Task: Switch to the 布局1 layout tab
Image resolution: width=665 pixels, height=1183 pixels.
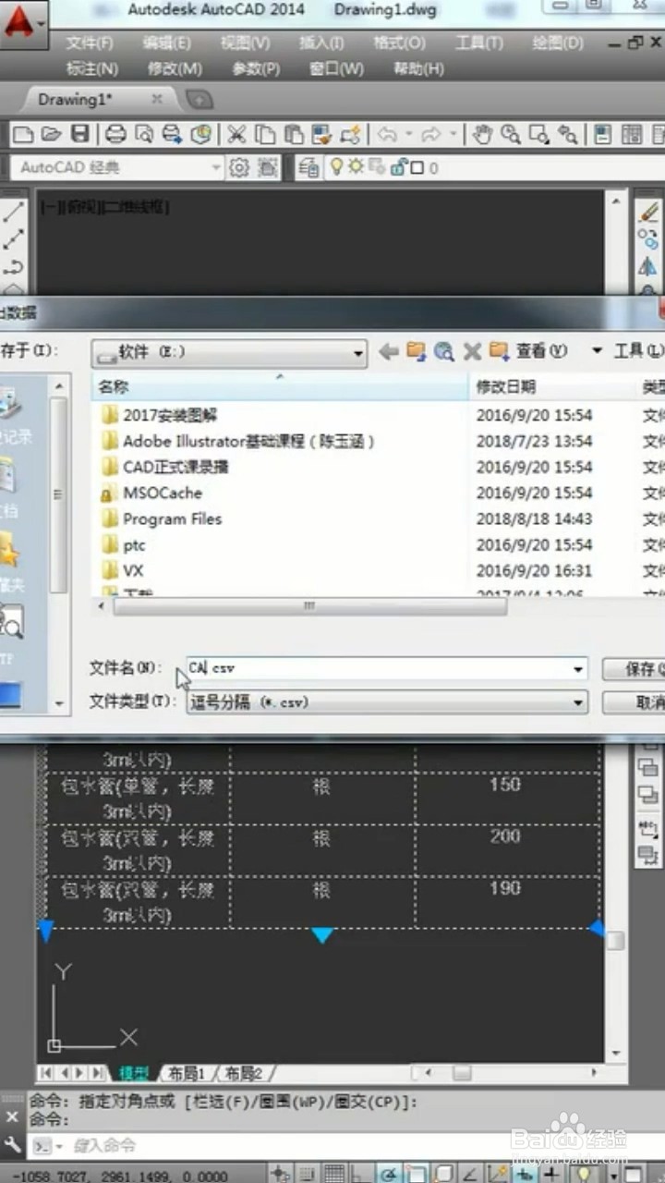Action: (186, 1073)
